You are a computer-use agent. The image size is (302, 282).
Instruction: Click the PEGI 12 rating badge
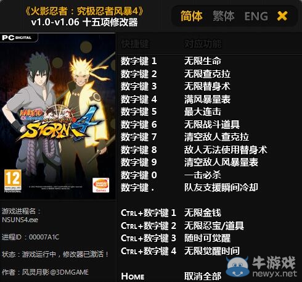click(13, 181)
